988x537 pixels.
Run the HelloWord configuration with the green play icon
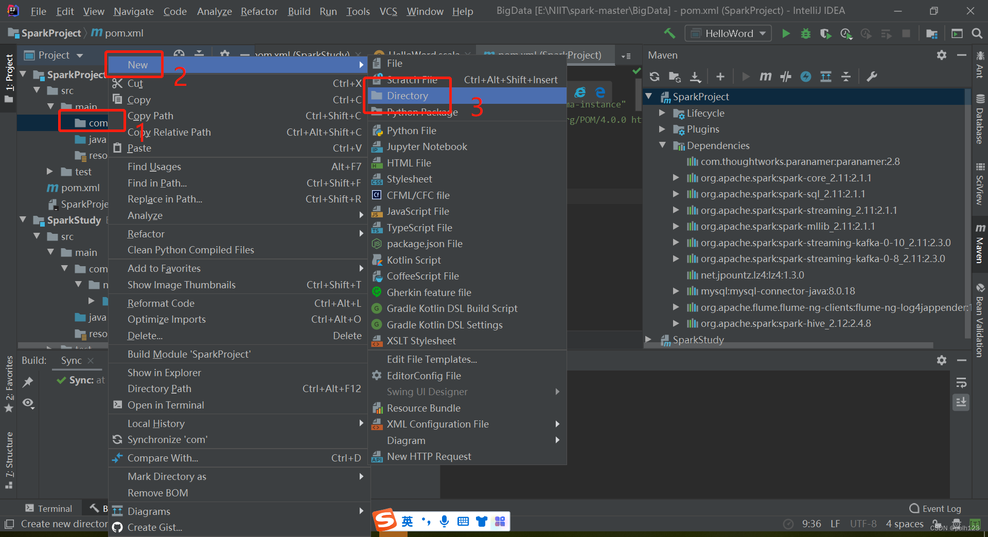click(x=786, y=33)
